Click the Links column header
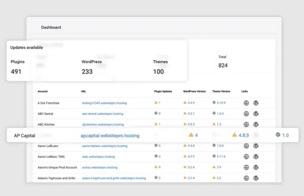The height and width of the screenshot is (196, 304). click(245, 91)
